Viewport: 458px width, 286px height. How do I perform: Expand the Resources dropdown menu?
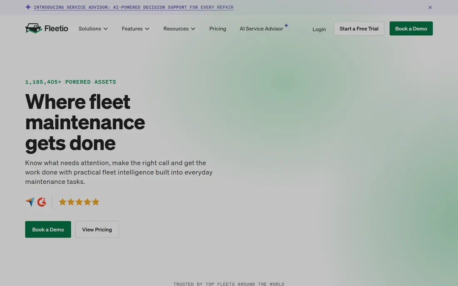[x=179, y=29]
